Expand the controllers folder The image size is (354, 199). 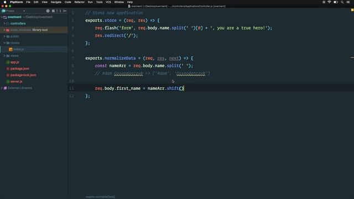click(x=4, y=23)
